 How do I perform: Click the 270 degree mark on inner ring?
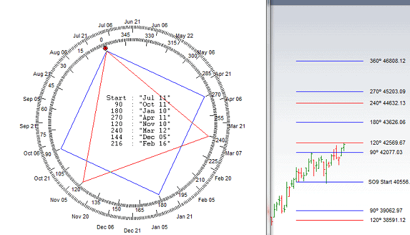[216, 95]
